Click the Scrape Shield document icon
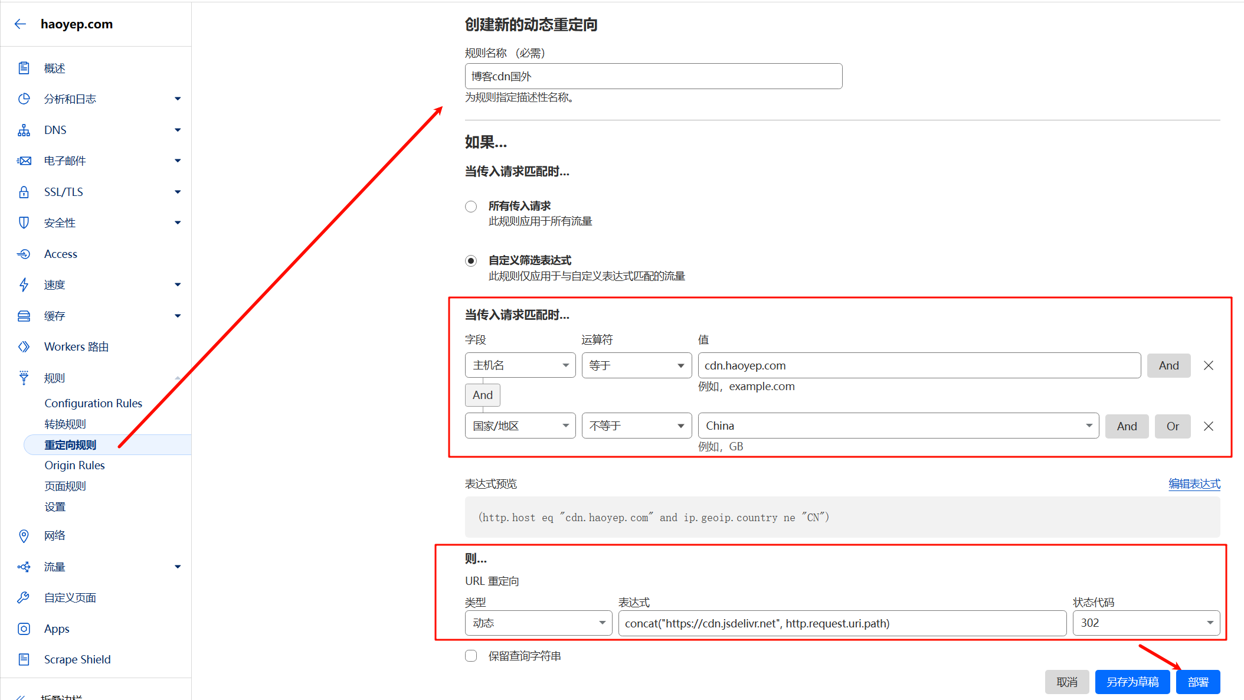Image resolution: width=1244 pixels, height=700 pixels. click(x=24, y=659)
